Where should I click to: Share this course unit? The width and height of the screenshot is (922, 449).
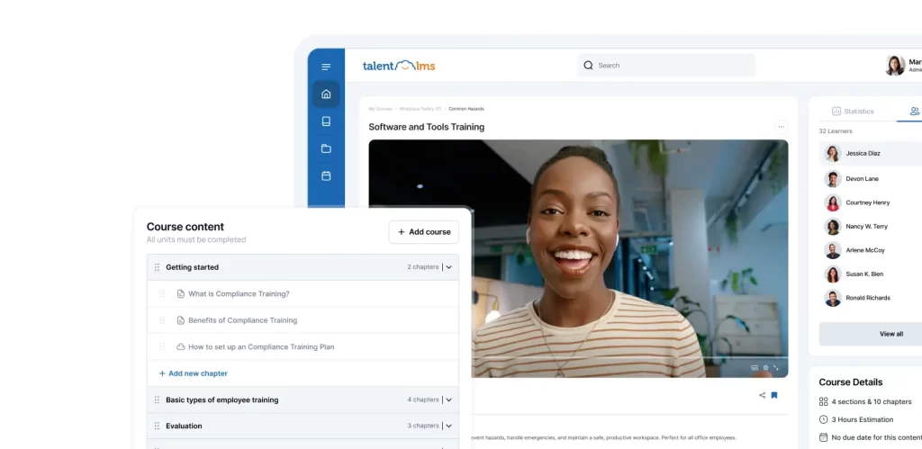tap(762, 396)
